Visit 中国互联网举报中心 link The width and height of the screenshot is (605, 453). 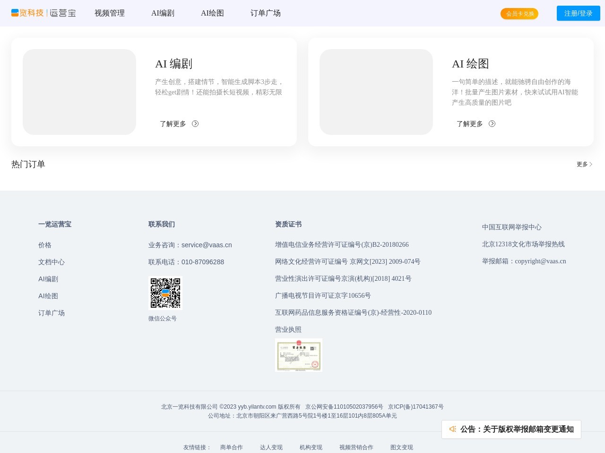click(x=511, y=227)
